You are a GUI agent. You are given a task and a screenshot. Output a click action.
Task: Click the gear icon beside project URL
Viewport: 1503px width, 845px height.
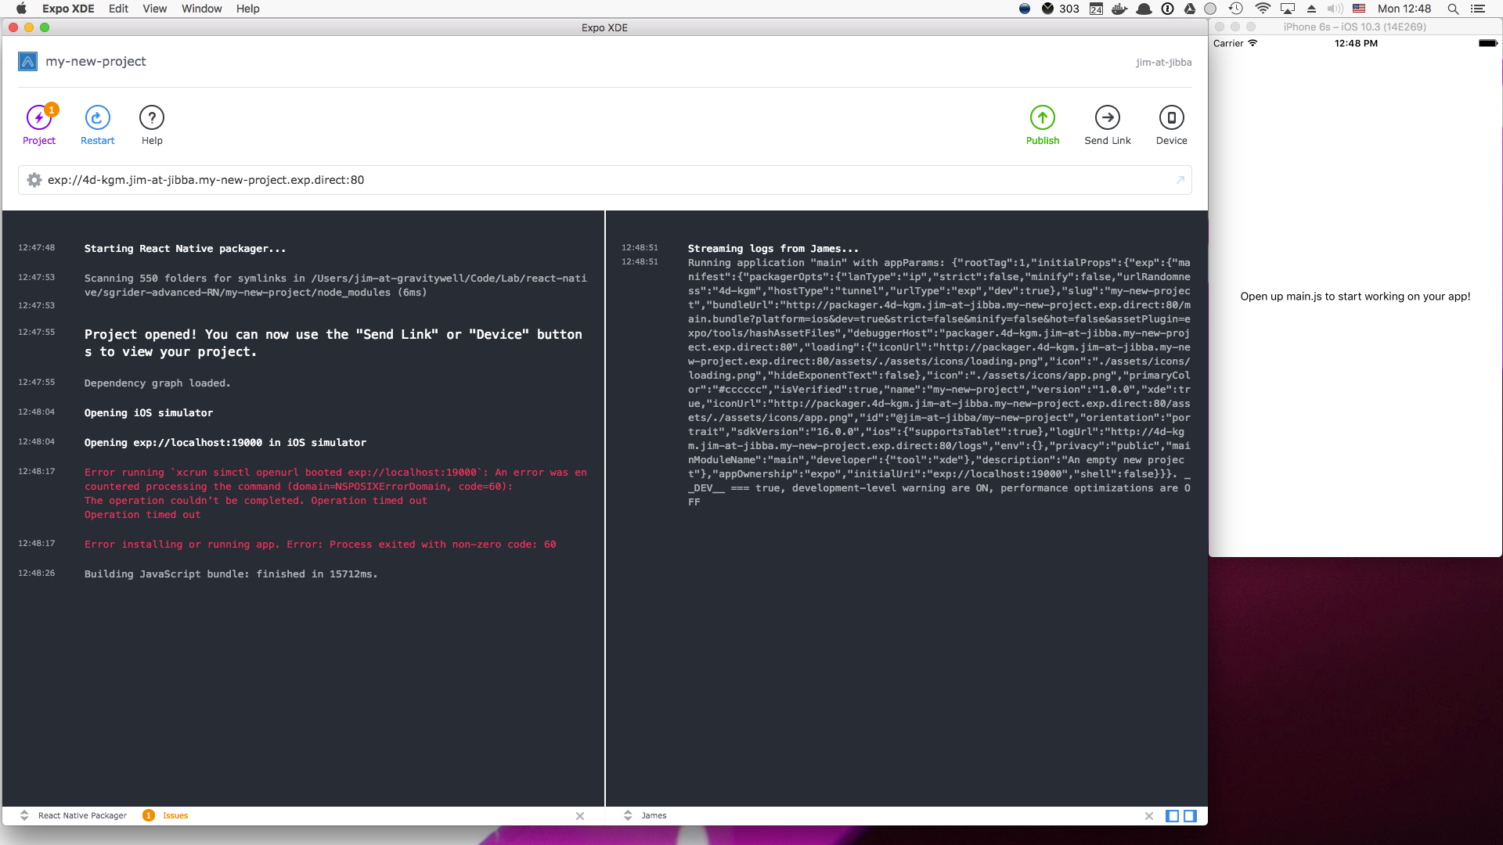click(34, 180)
